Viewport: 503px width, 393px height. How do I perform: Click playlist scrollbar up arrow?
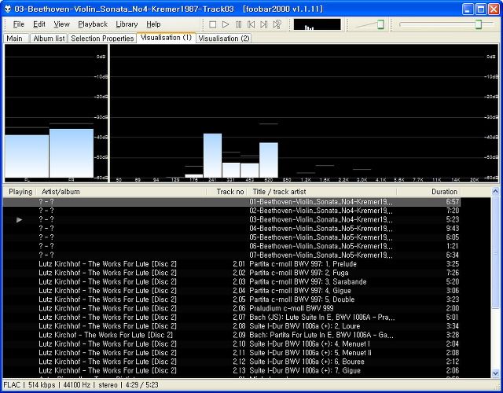[496, 192]
